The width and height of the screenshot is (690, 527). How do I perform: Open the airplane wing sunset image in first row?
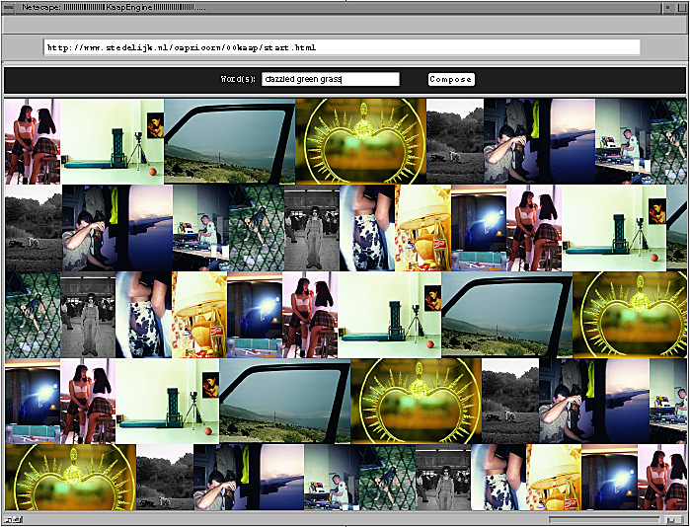(568, 141)
